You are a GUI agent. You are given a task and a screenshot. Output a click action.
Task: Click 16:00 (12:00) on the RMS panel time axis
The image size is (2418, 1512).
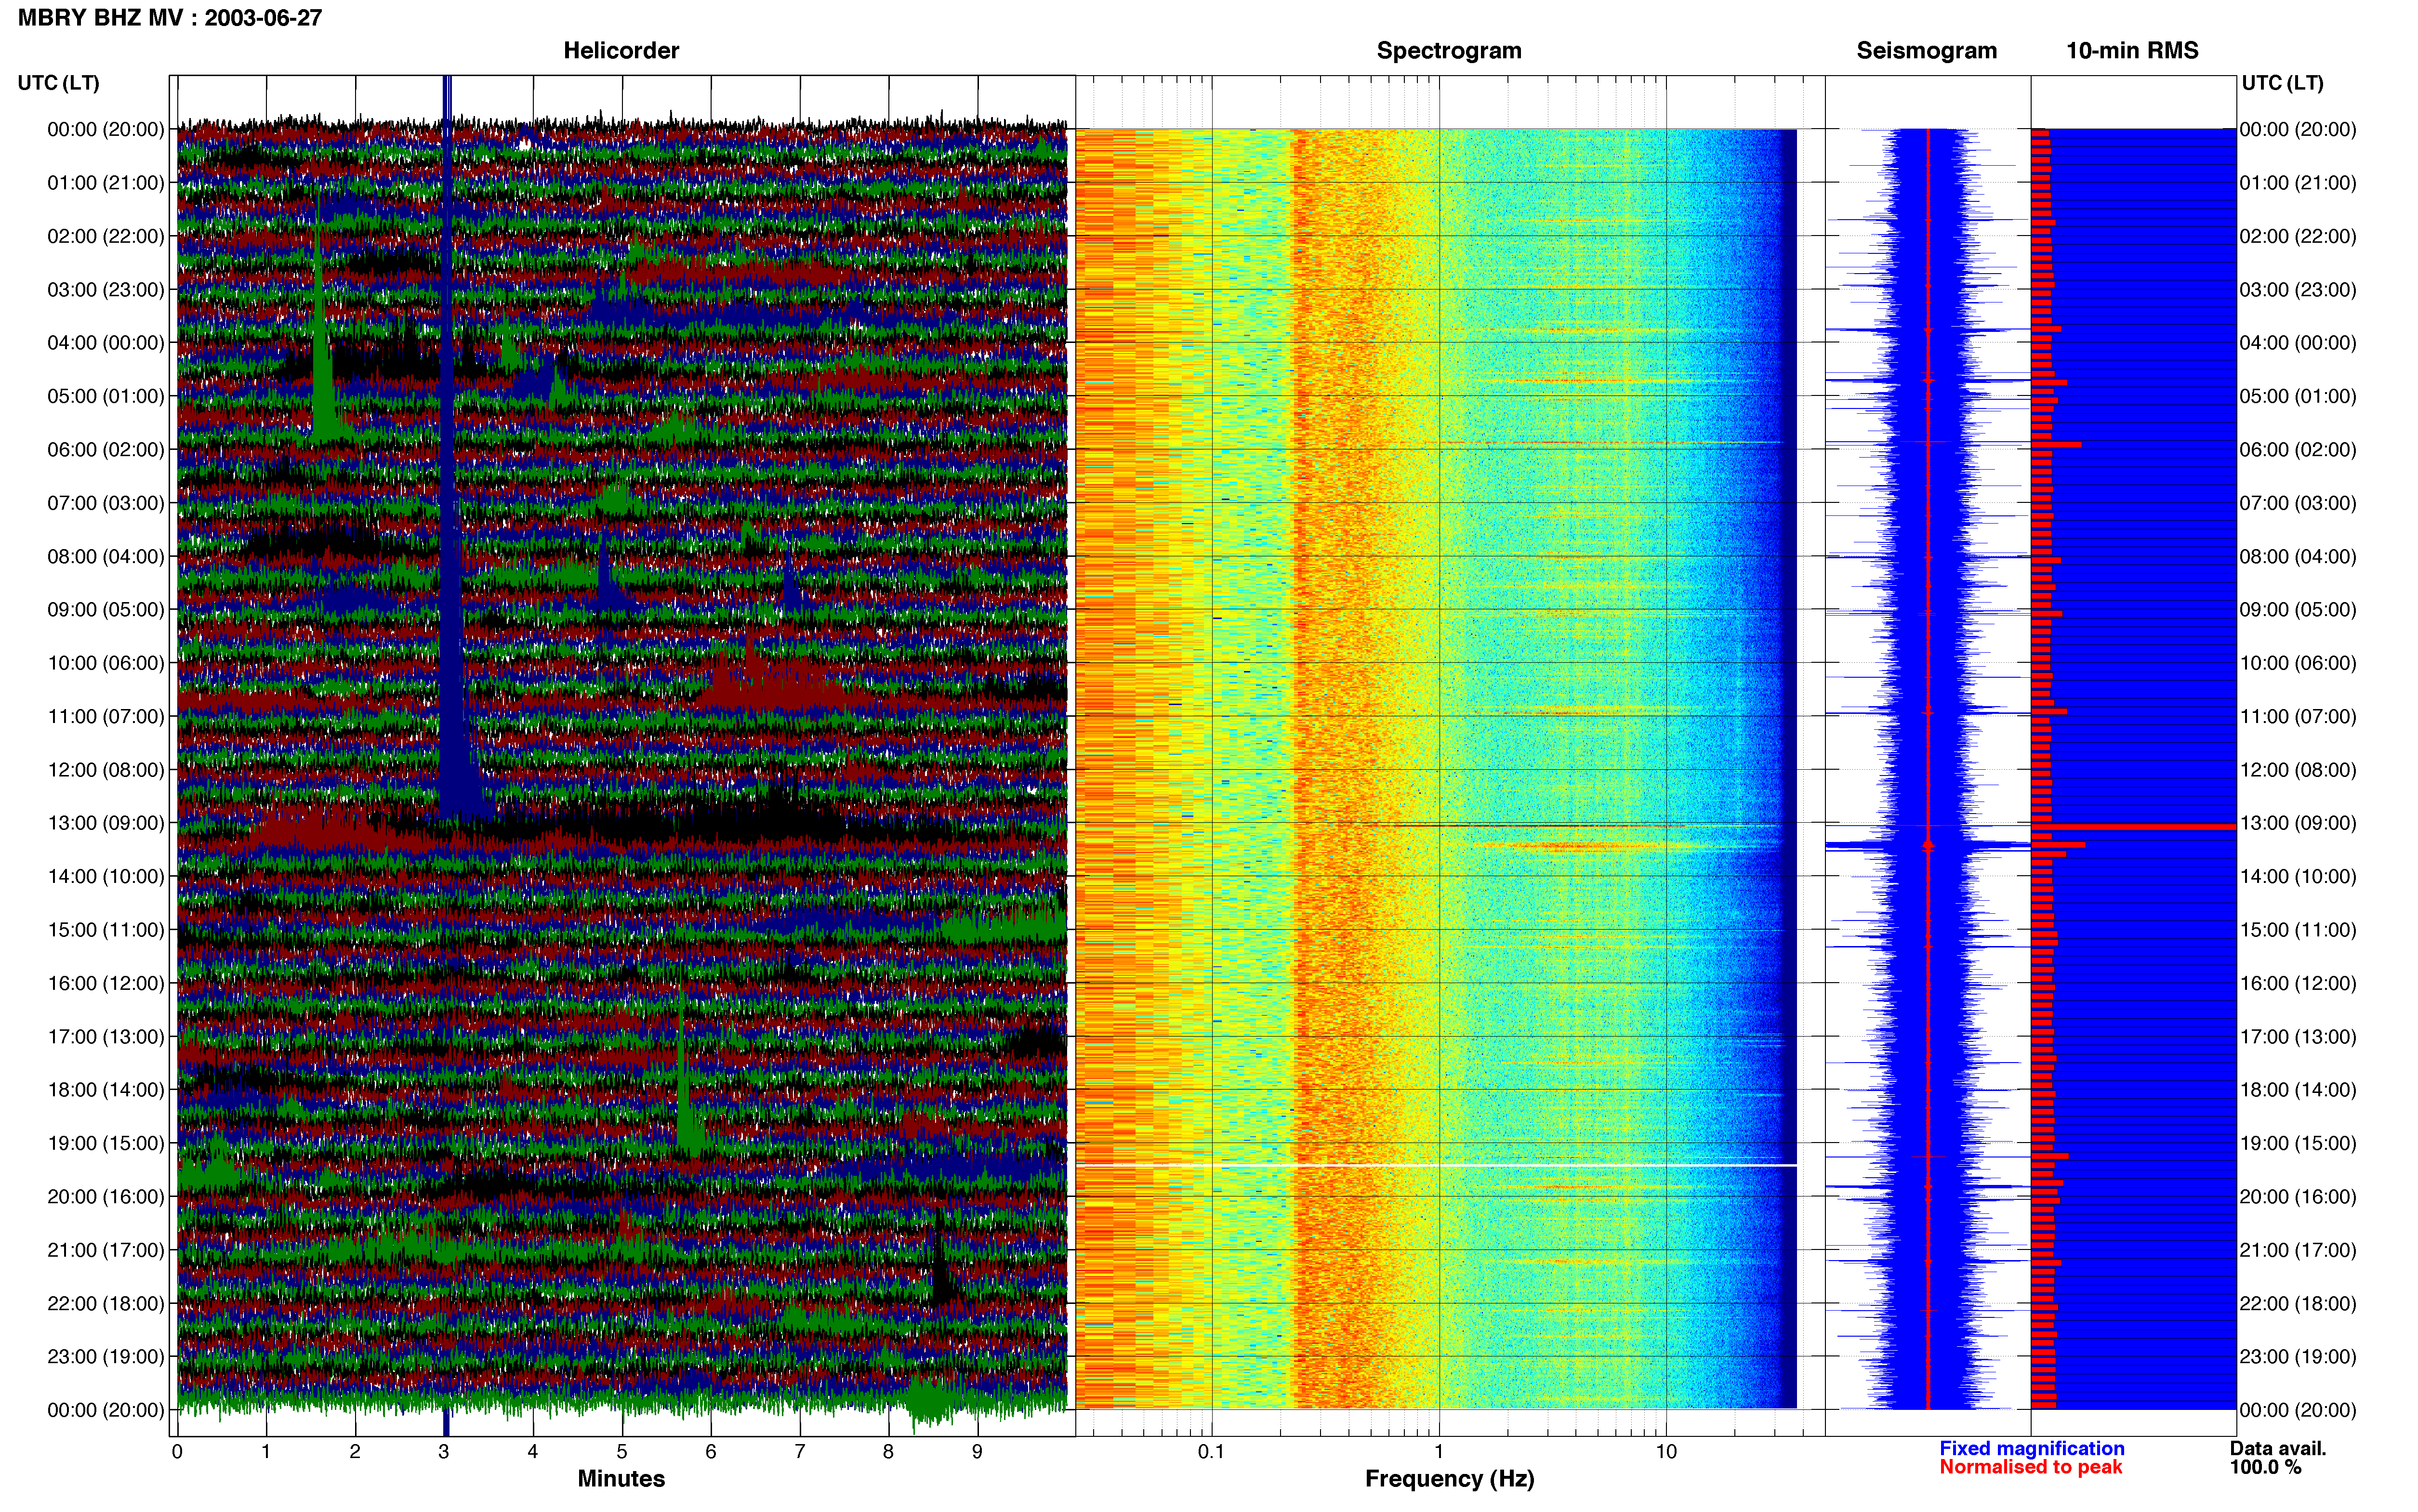[2298, 983]
